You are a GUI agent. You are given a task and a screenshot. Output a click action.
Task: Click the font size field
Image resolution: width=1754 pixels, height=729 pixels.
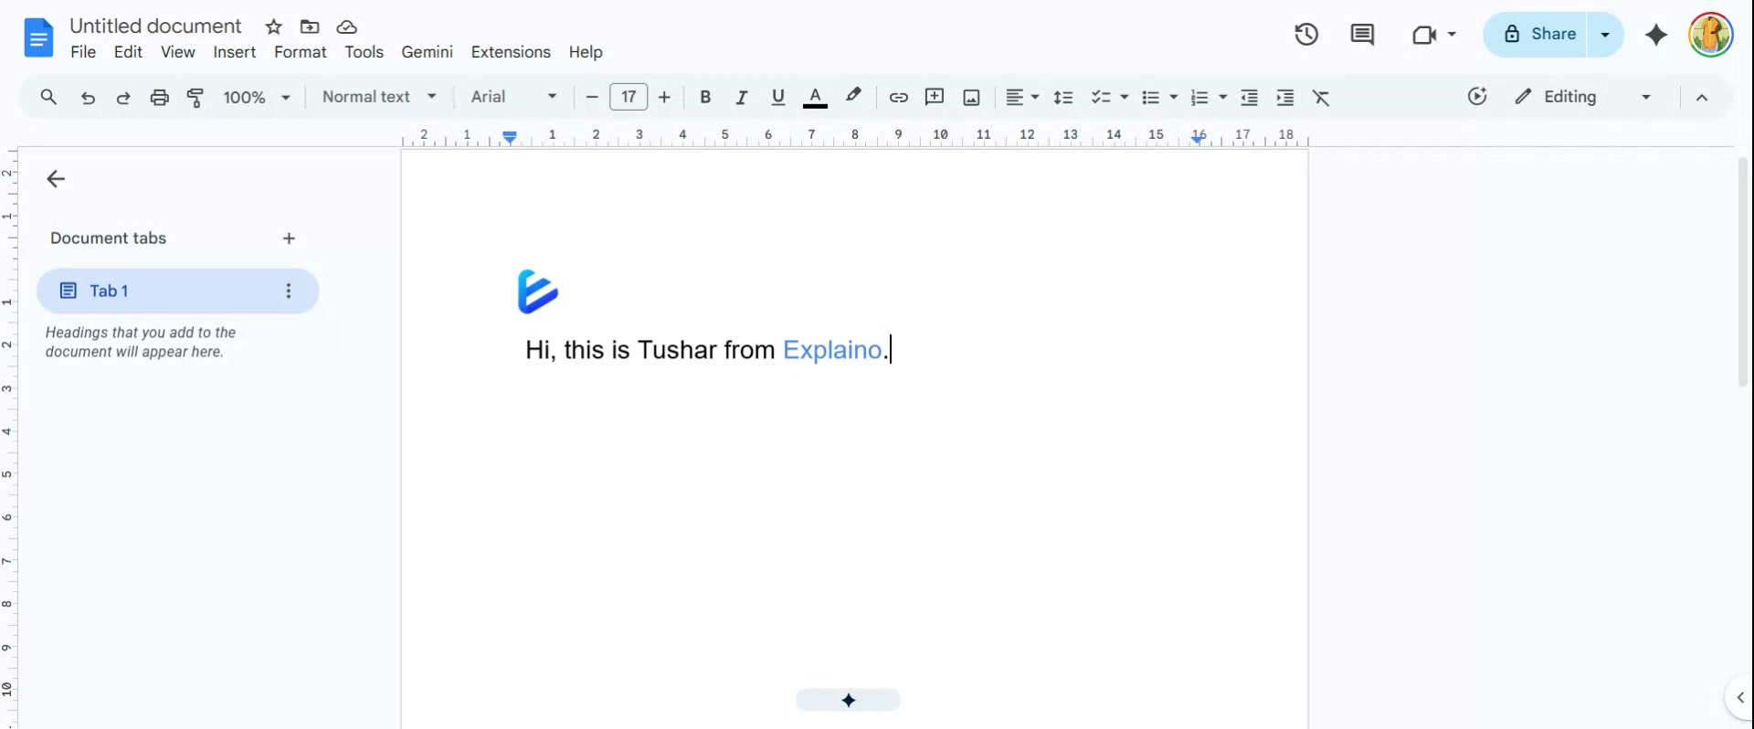[629, 97]
